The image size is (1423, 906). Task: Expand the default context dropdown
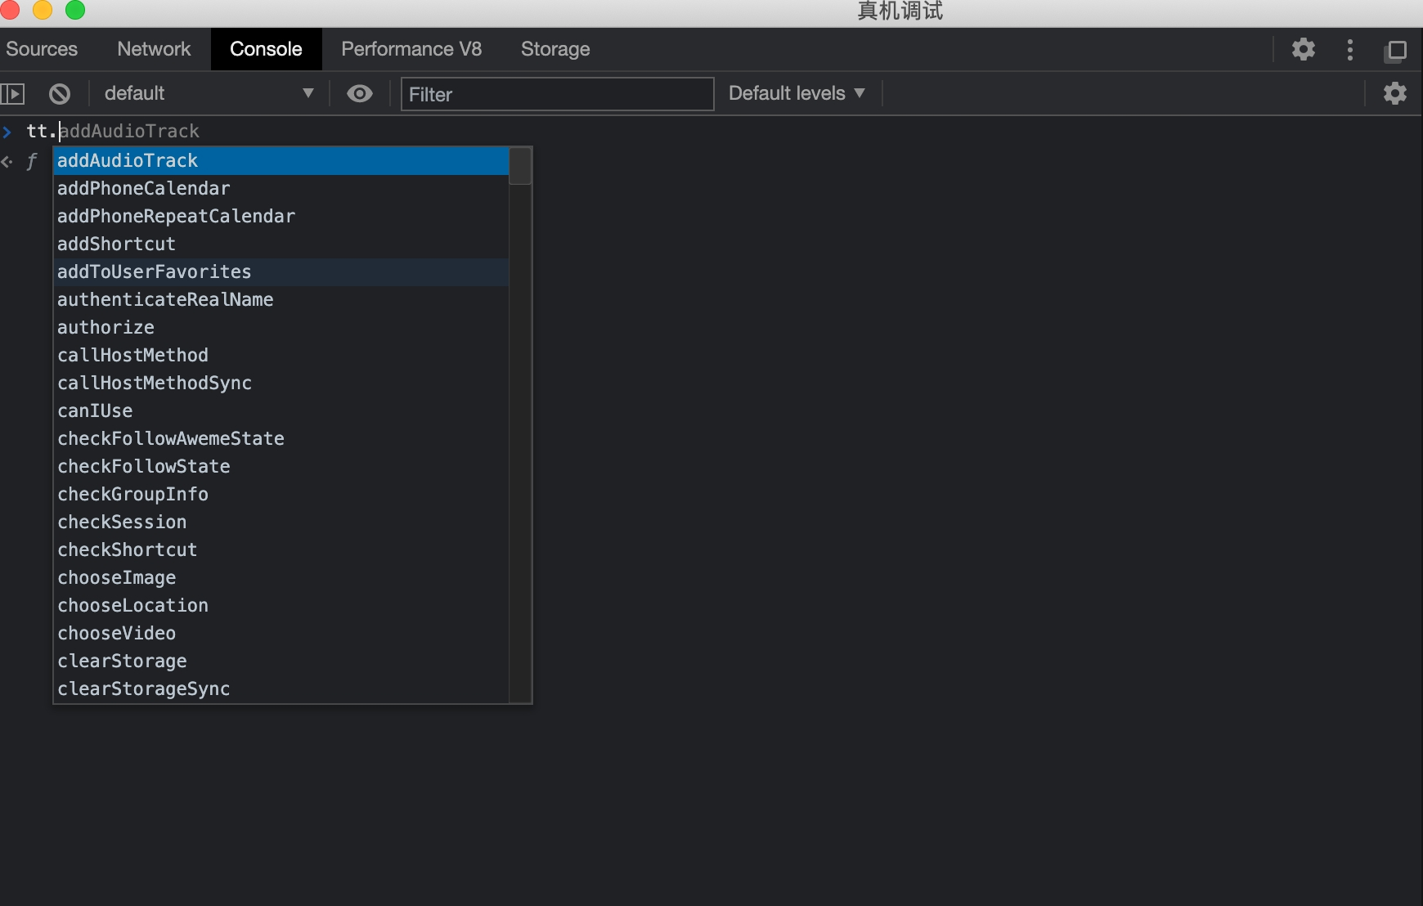click(x=209, y=93)
